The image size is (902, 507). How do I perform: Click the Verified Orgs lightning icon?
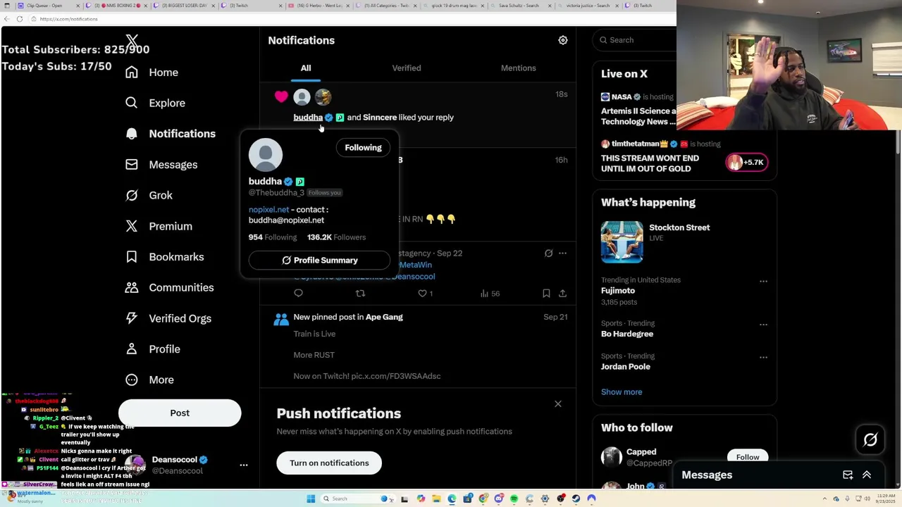[131, 318]
